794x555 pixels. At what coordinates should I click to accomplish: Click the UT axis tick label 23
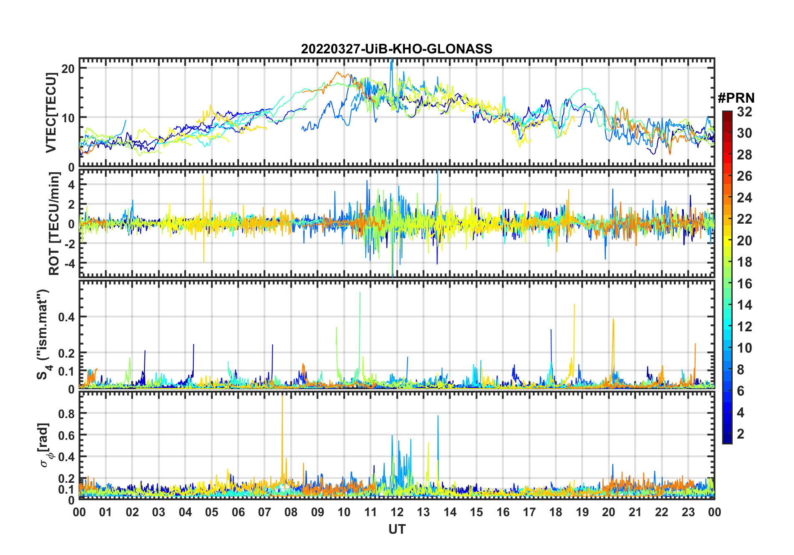coord(688,512)
